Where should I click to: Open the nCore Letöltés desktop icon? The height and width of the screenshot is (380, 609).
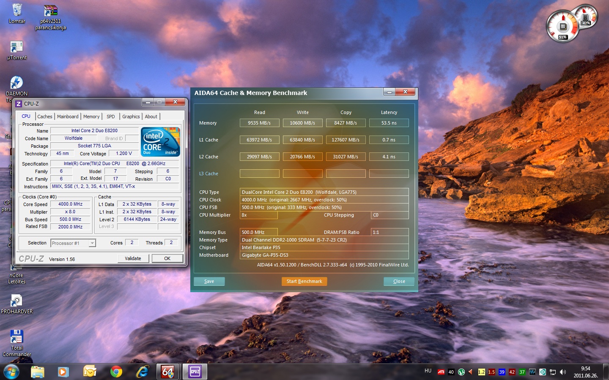(x=16, y=273)
